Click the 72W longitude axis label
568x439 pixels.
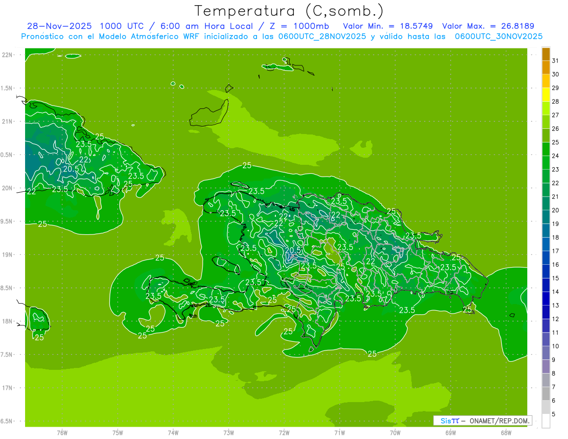pos(284,433)
